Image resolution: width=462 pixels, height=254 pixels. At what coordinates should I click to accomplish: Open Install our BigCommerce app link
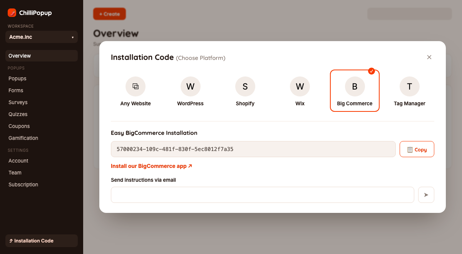pos(151,166)
